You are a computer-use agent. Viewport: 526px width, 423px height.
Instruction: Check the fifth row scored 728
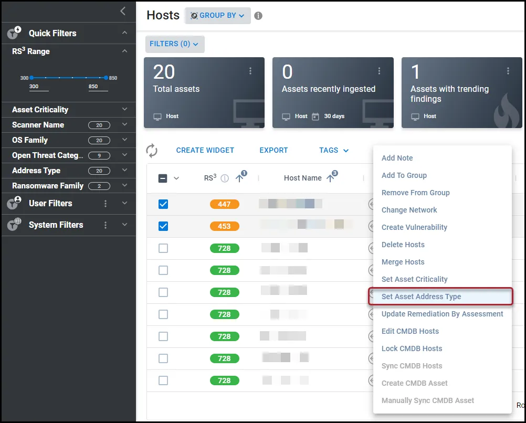click(163, 336)
